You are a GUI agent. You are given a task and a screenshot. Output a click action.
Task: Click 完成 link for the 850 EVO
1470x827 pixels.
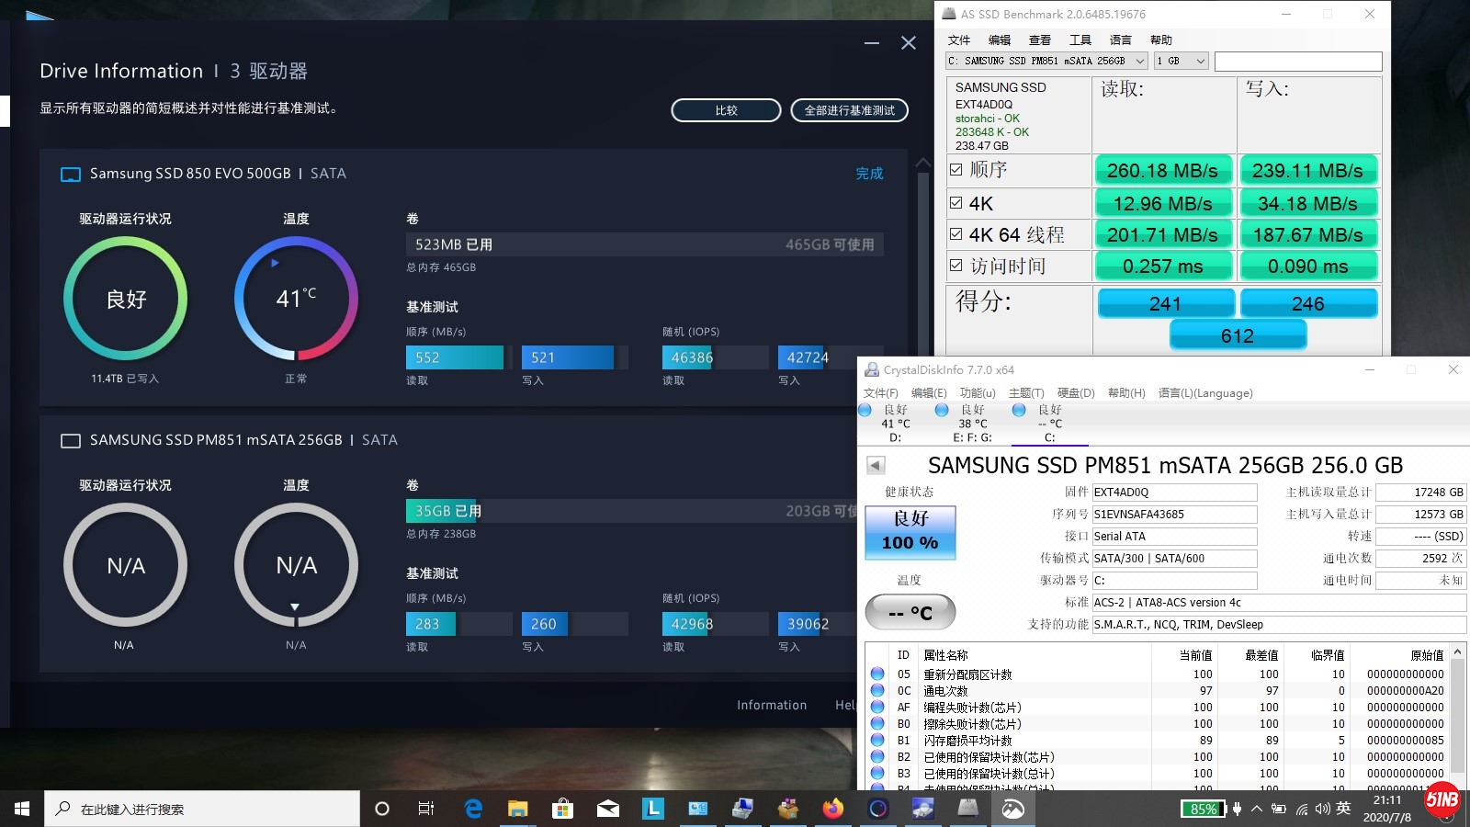click(x=869, y=174)
